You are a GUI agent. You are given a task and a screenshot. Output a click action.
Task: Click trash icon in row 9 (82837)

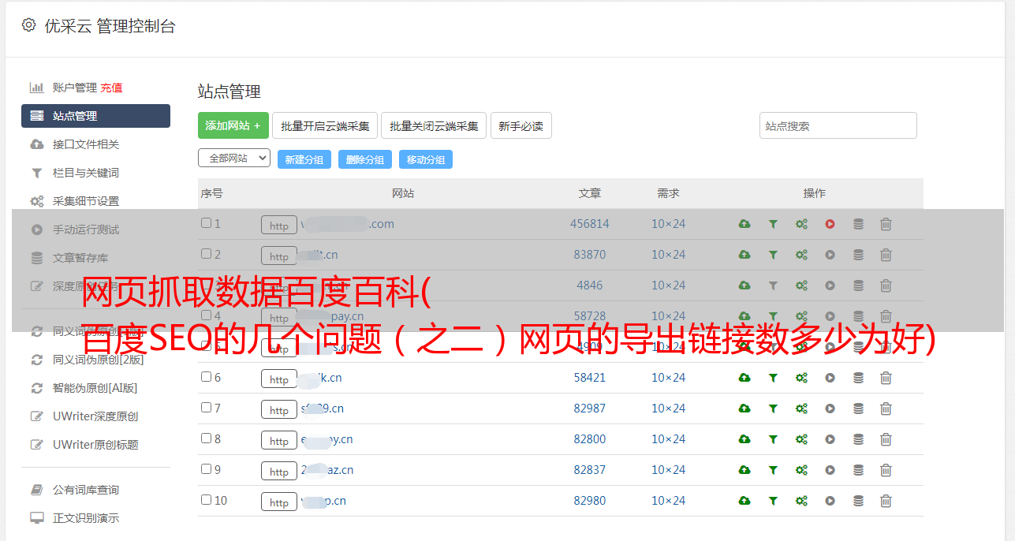click(886, 470)
